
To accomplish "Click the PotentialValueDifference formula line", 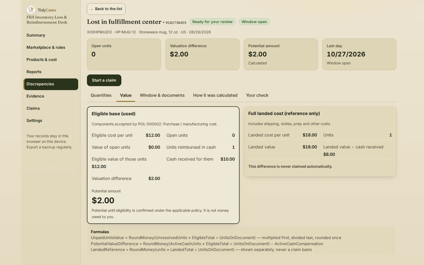I will tap(207, 244).
